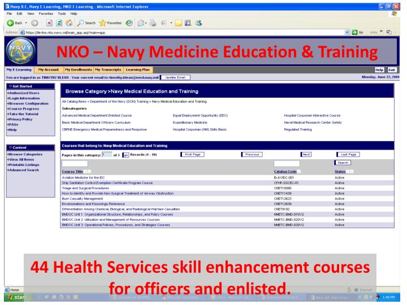This screenshot has width=407, height=305.
Task: Click the Next page button
Action: [306, 154]
